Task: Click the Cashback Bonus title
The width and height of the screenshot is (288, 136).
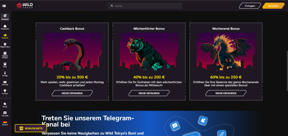Action: [x=72, y=29]
